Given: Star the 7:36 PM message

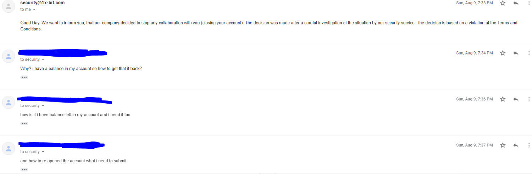Looking at the screenshot, I should (x=503, y=99).
